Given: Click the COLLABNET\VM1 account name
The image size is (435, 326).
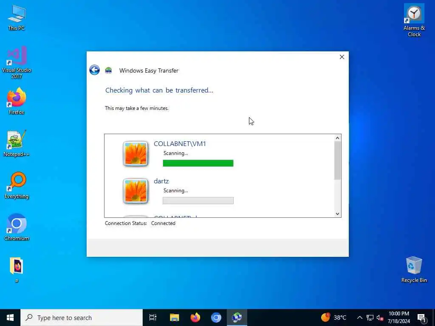Looking at the screenshot, I should click(180, 143).
